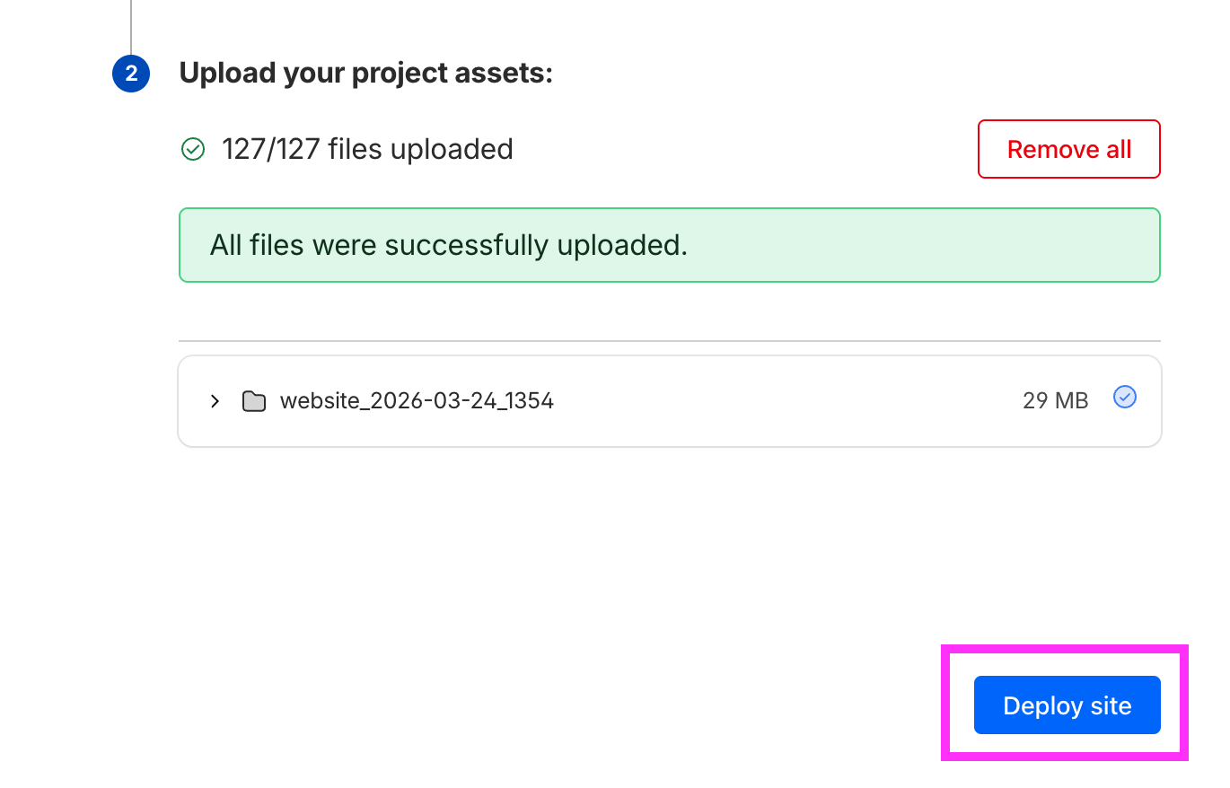The height and width of the screenshot is (788, 1230).
Task: Click the green success message banner
Action: pyautogui.click(x=670, y=245)
